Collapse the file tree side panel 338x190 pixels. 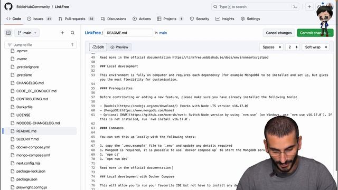click(x=8, y=33)
